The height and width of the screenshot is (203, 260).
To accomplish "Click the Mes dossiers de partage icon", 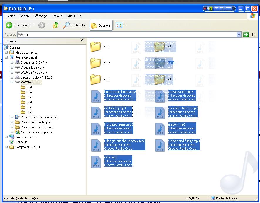I will point(17,132).
